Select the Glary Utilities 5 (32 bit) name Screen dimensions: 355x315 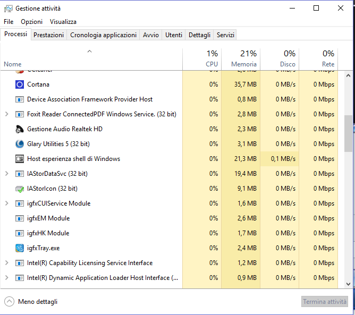[x=58, y=144]
